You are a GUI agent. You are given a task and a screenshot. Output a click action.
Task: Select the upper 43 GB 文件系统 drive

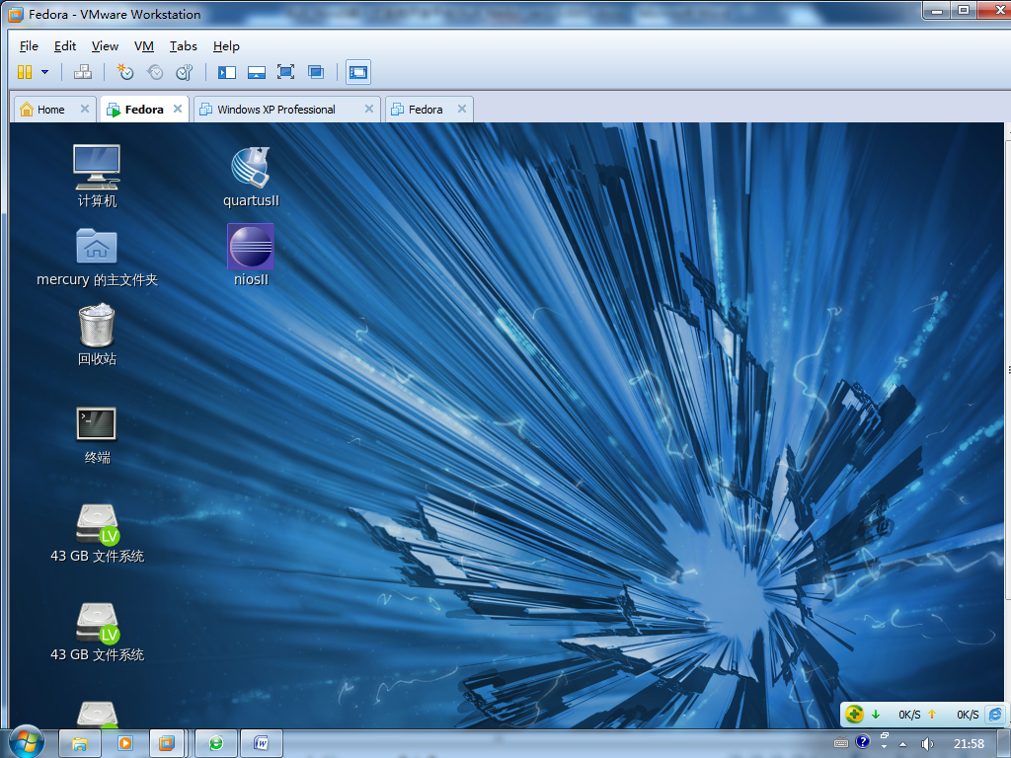click(x=98, y=534)
